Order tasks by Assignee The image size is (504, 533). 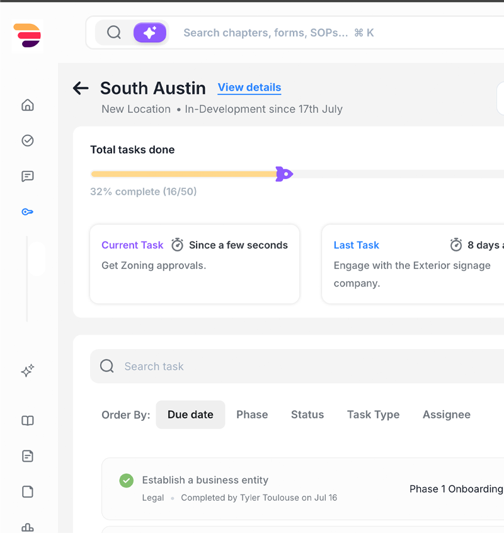[x=447, y=415]
